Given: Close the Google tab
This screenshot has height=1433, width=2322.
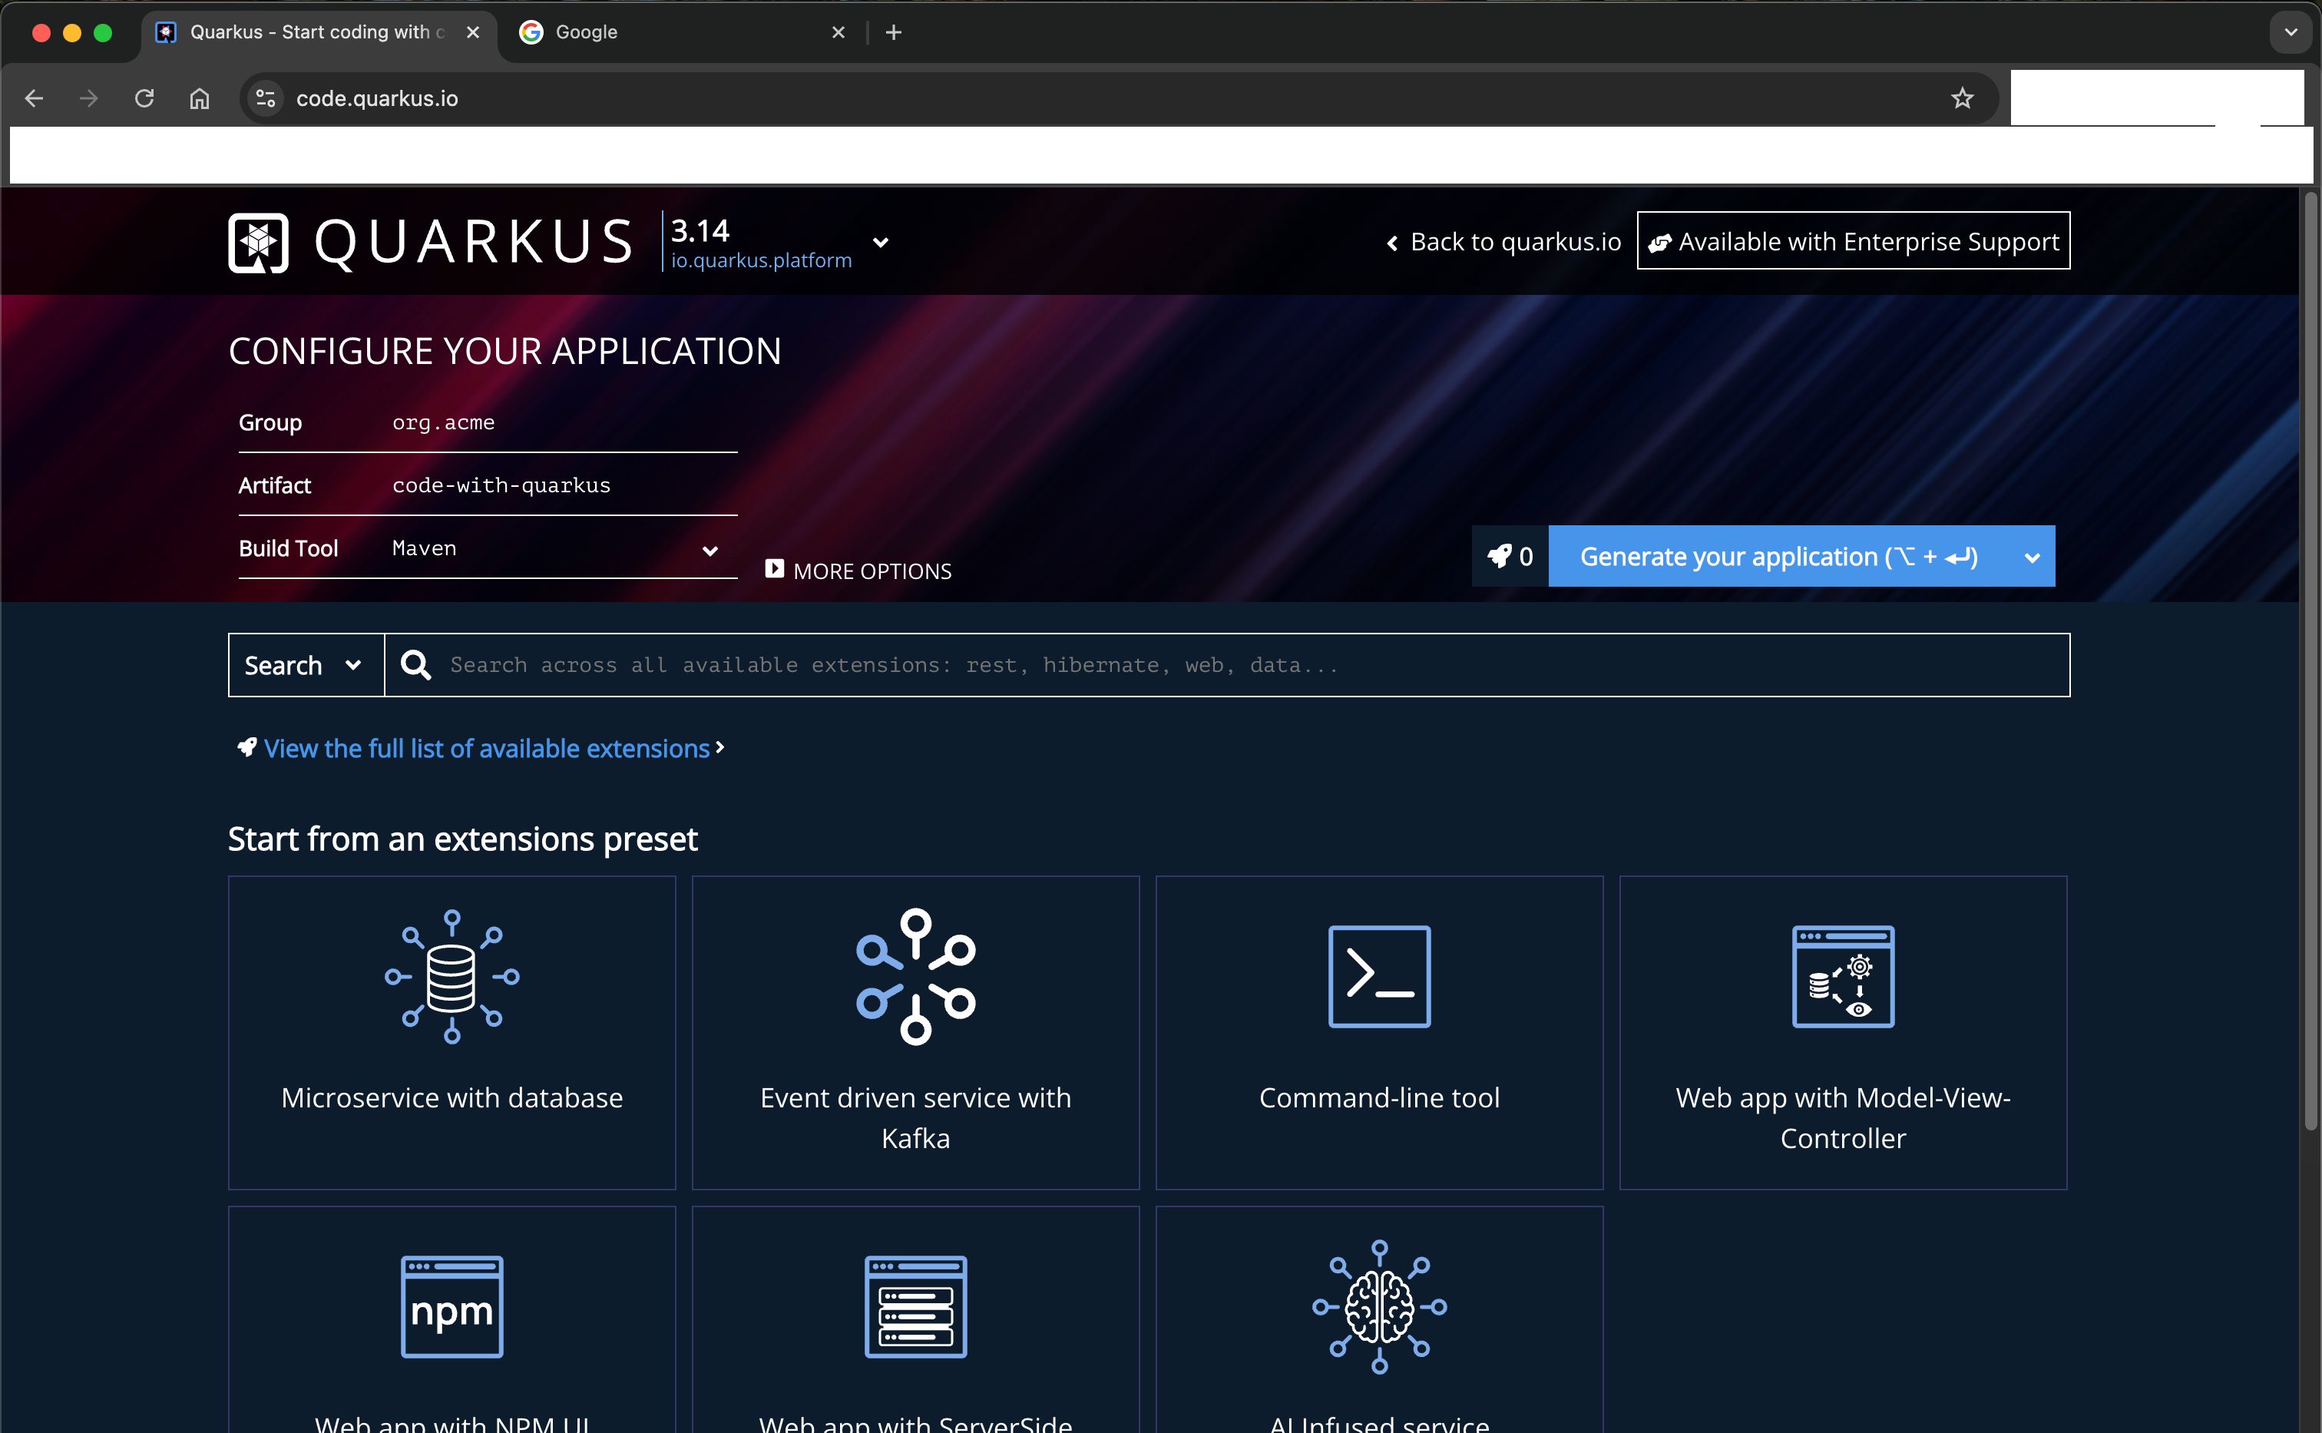Looking at the screenshot, I should point(838,32).
